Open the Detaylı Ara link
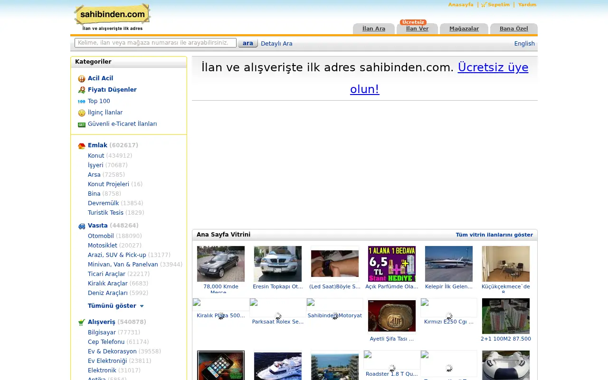 pyautogui.click(x=276, y=44)
